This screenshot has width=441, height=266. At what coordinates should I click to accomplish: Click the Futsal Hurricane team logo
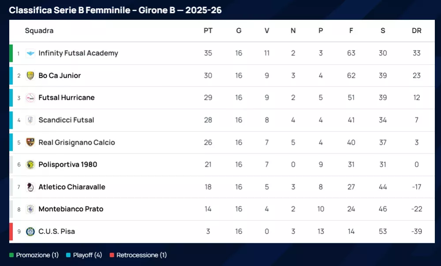point(30,98)
